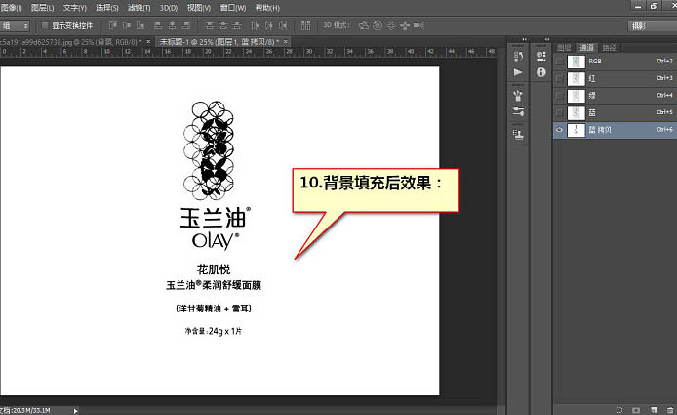Open the 摄影 workspace dropdown
Image resolution: width=677 pixels, height=415 pixels.
coord(652,26)
